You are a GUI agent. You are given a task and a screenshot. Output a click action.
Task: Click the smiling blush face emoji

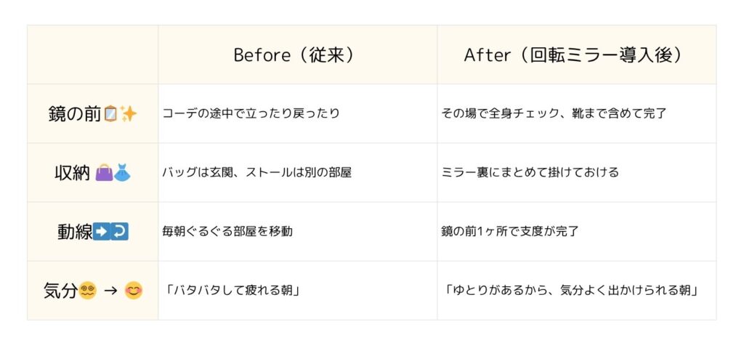[x=134, y=291]
